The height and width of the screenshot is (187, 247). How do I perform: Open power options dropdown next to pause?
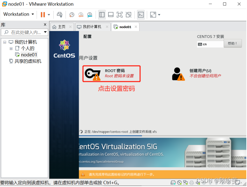pyautogui.click(x=49, y=15)
